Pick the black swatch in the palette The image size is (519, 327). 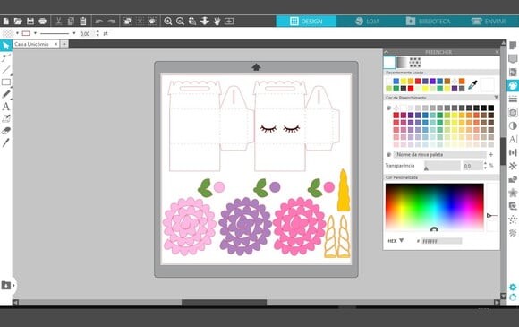(491, 108)
